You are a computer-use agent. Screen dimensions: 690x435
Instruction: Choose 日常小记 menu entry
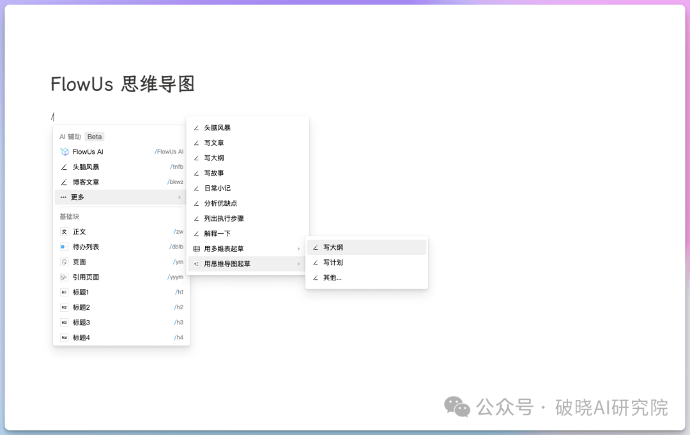coord(247,188)
